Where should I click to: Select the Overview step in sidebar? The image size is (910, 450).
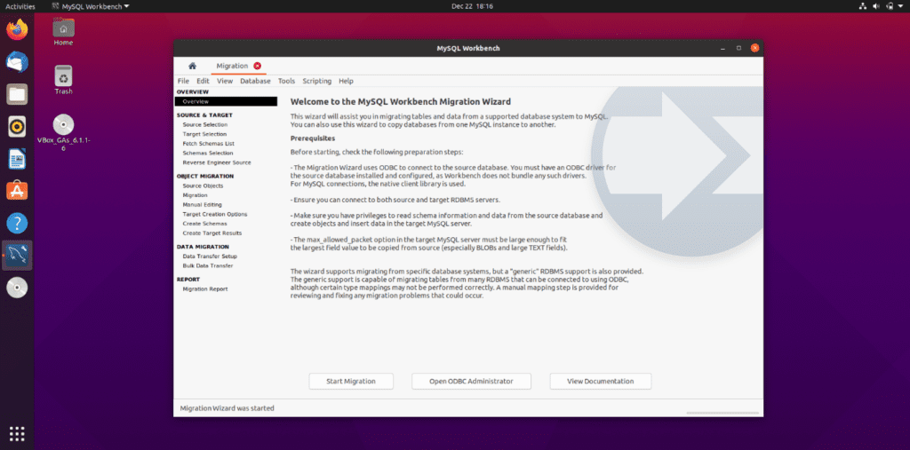point(226,101)
